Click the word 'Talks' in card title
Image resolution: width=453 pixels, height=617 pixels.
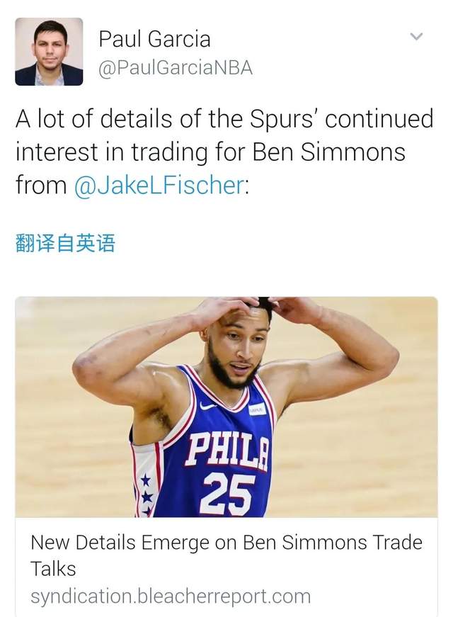pyautogui.click(x=53, y=569)
